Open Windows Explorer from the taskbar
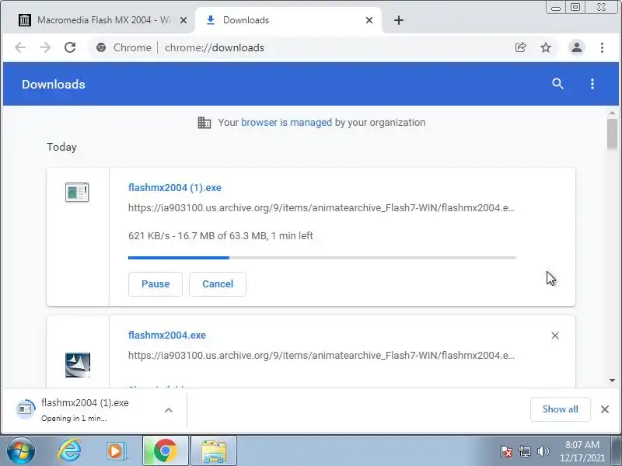622x466 pixels. (x=214, y=451)
